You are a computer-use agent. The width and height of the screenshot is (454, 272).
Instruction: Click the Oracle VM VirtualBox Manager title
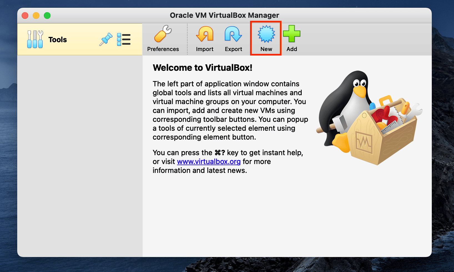pos(224,15)
